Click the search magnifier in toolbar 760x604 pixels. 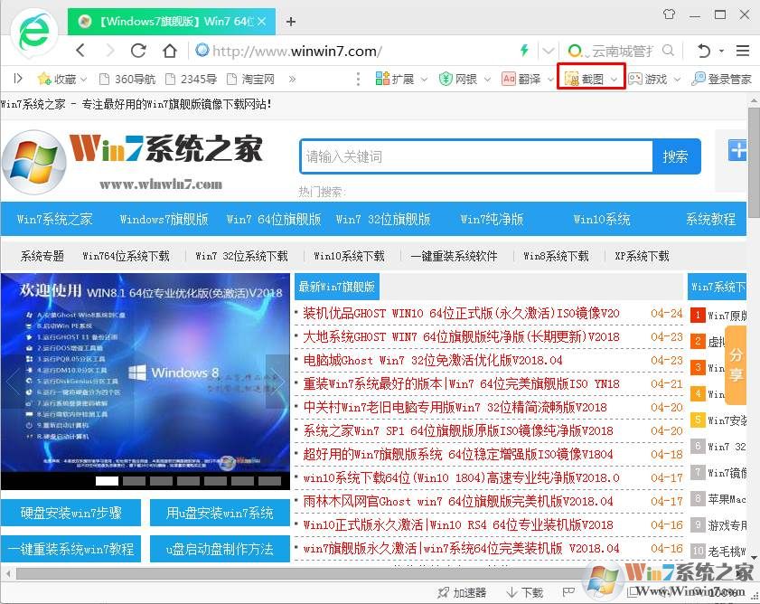(x=668, y=50)
